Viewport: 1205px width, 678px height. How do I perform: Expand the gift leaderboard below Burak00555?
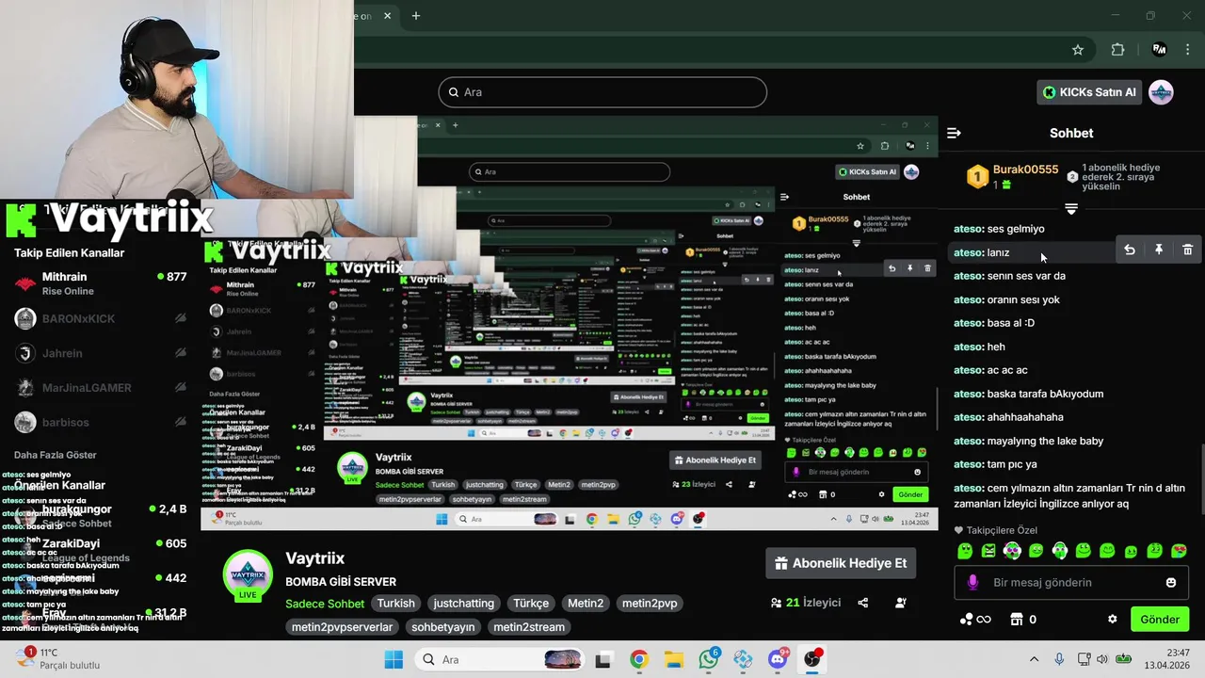point(1071,208)
